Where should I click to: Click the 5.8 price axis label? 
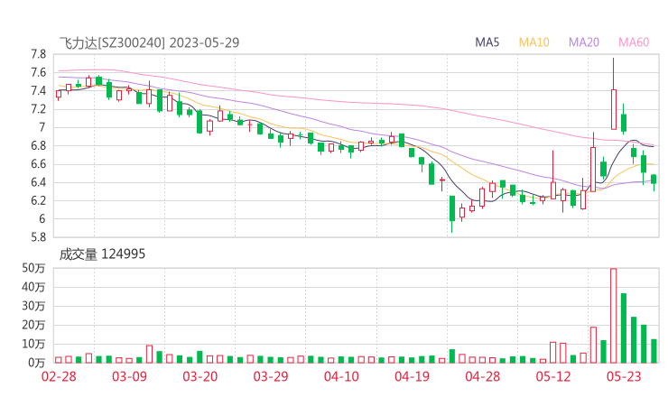38,237
